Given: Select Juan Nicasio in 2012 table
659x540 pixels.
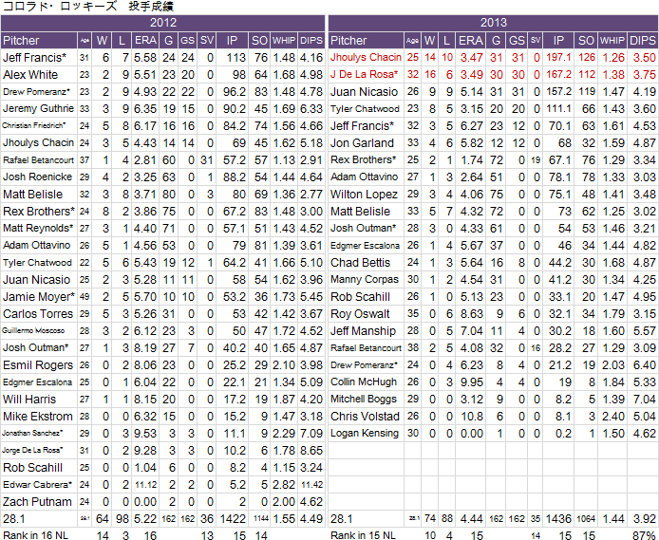Looking at the screenshot, I should click(x=37, y=280).
